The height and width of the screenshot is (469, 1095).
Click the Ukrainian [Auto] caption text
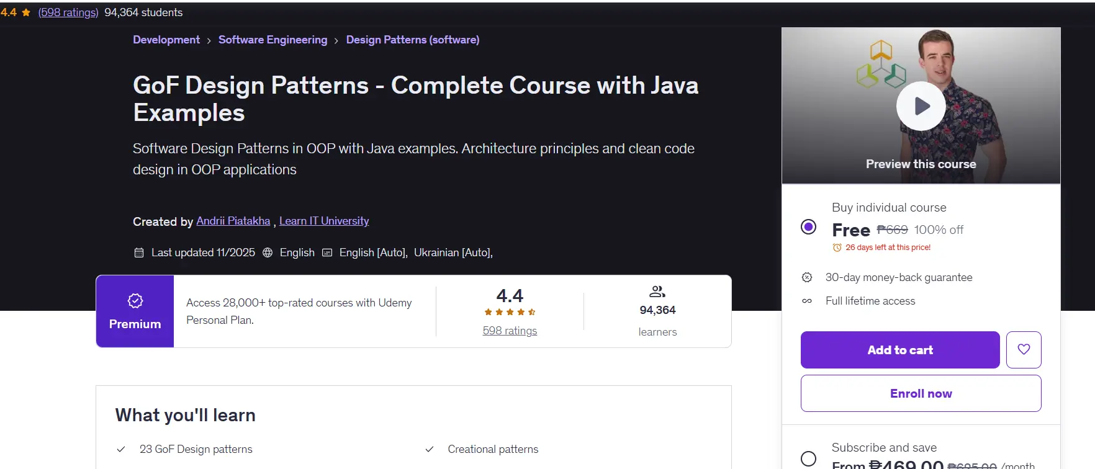(x=453, y=252)
